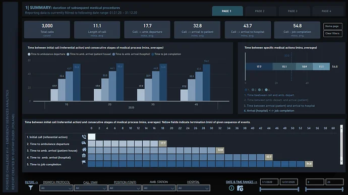This screenshot has width=348, height=195.
Task: Select the Call -> amb. departure 17.7 card
Action: (147, 30)
